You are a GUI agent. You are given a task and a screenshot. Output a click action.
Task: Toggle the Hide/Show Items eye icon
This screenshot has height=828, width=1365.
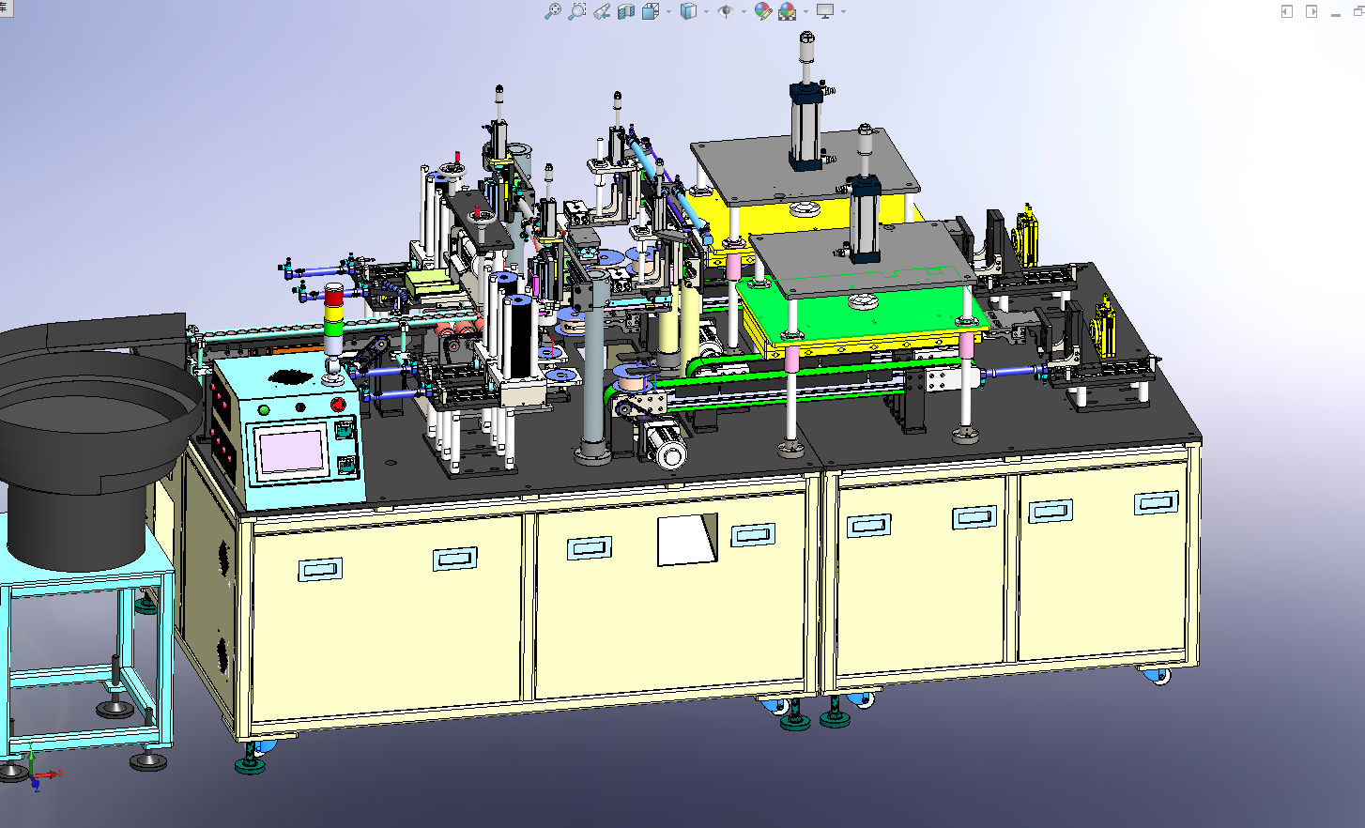pyautogui.click(x=726, y=11)
